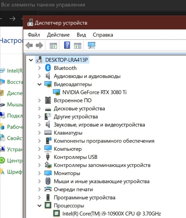Open the Рабоч... item in Control Panel
The width and height of the screenshot is (186, 218).
[x=15, y=127]
